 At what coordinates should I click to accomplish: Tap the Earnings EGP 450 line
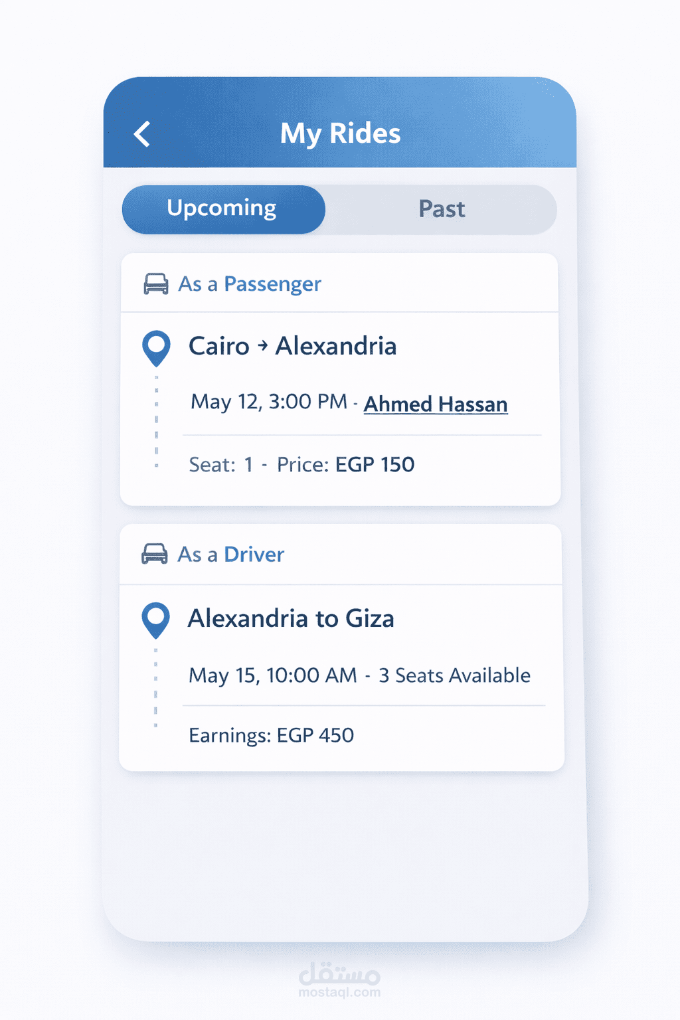(x=271, y=735)
